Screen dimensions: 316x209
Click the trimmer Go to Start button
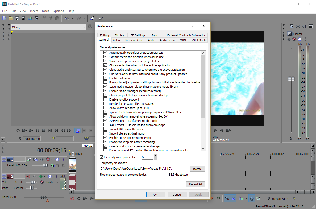(50, 131)
